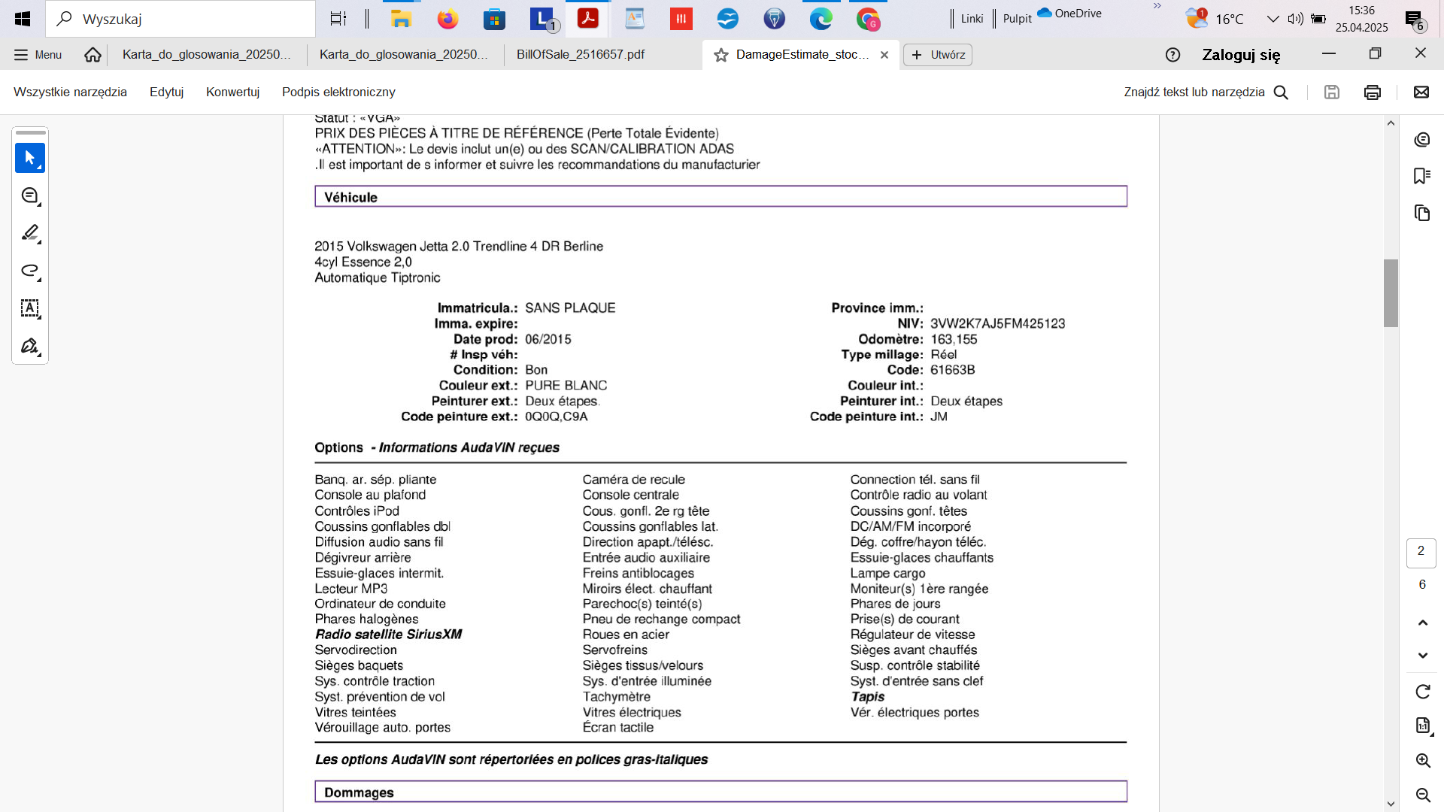
Task: Open the add comment tool
Action: point(30,195)
